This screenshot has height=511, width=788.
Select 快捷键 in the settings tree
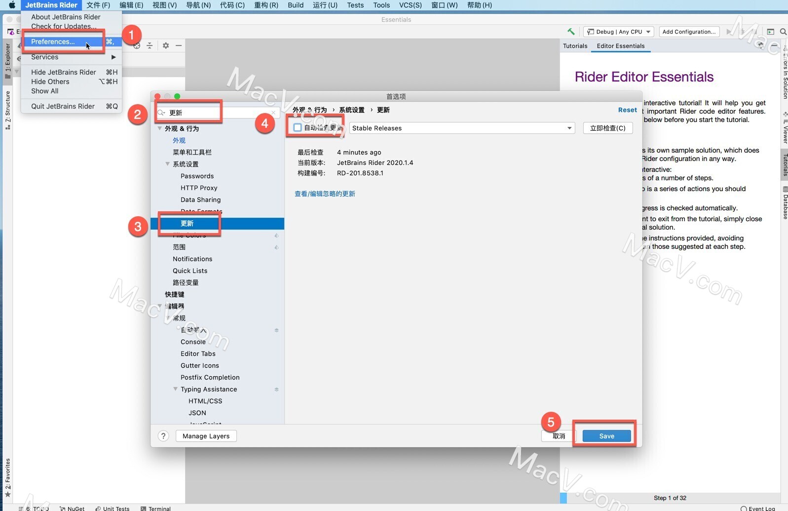175,294
